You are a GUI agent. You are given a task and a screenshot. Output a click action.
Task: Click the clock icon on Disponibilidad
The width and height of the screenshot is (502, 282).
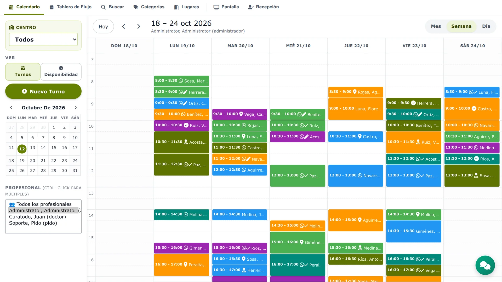pos(61,68)
